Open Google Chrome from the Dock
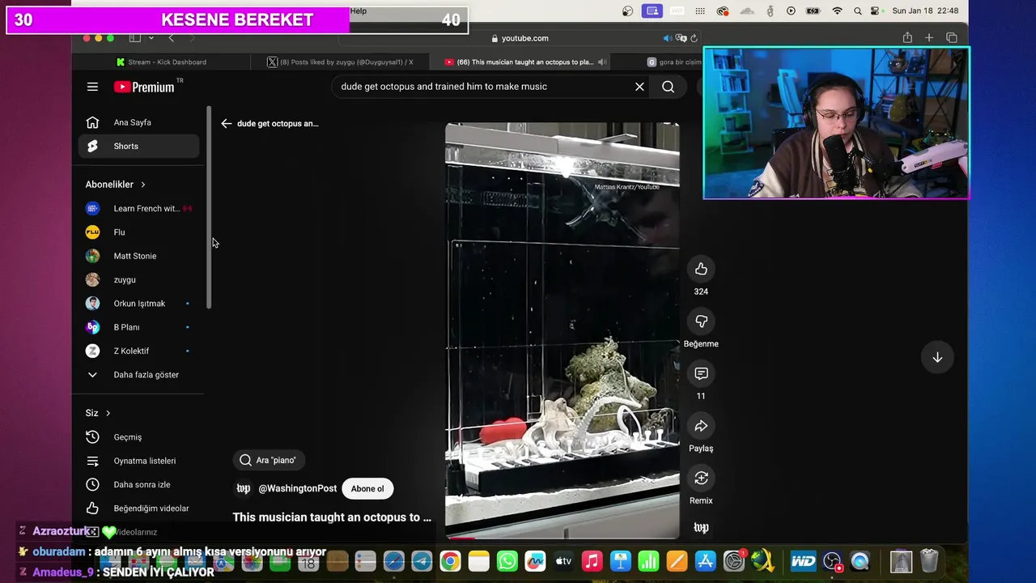The image size is (1036, 583). (450, 561)
